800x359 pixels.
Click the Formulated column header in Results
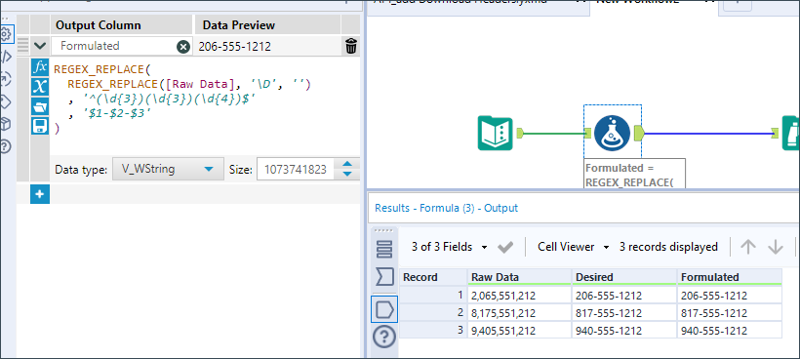[729, 277]
